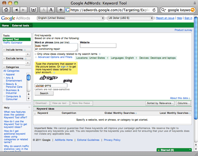
Task: Focus the Word or phrase text area
Action: [x=56, y=47]
